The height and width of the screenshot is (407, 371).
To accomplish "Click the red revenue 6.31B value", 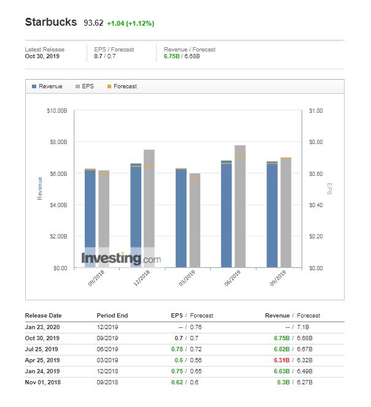I will click(x=282, y=360).
